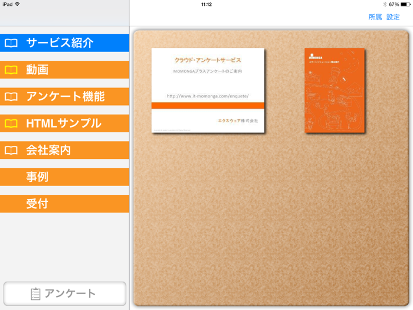Click the clipboard icon on the アンケート button

click(x=35, y=294)
